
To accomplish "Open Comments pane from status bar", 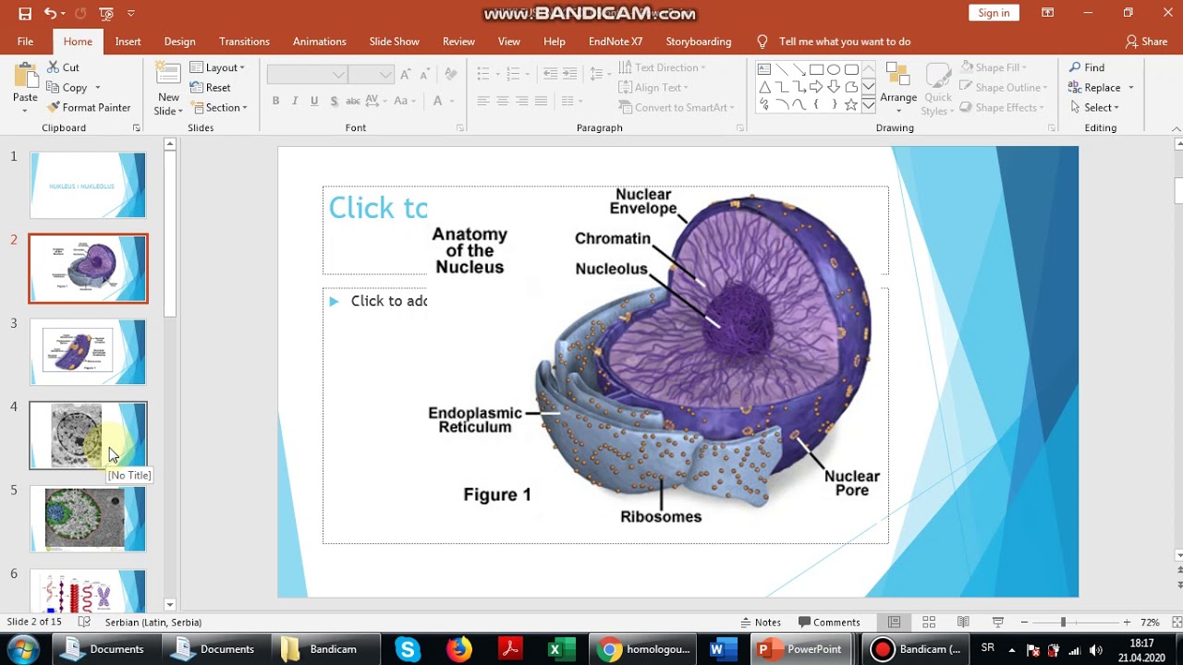I will coord(829,623).
